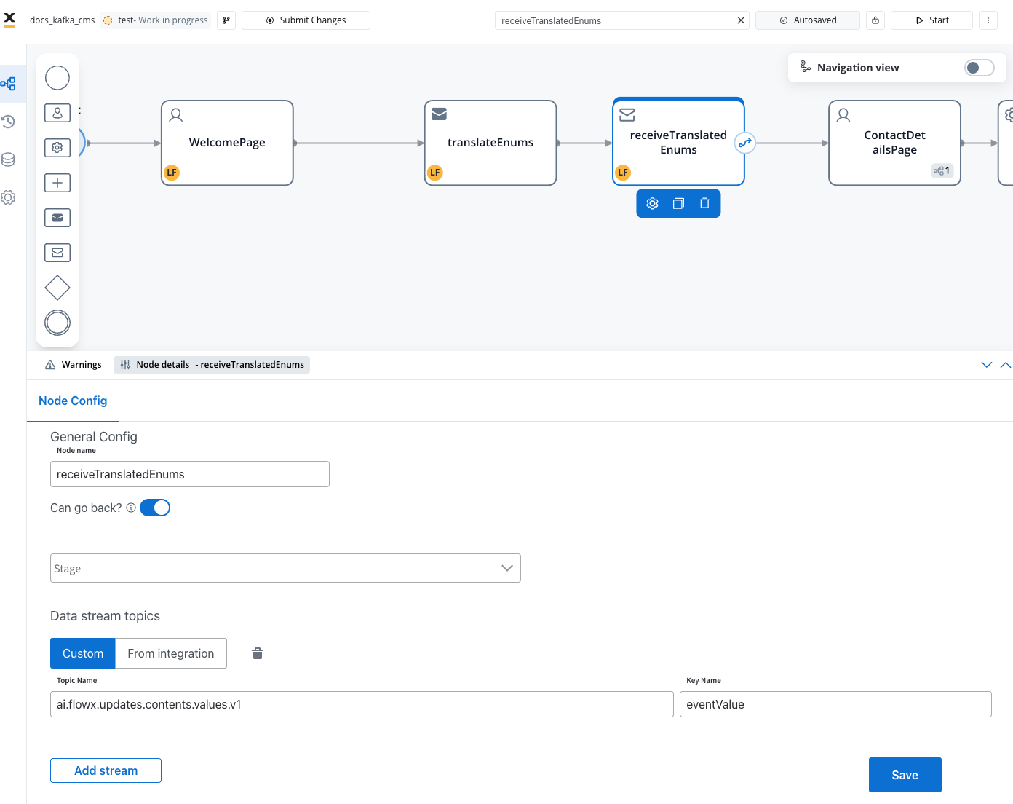This screenshot has height=804, width=1013.
Task: Click the Save button
Action: coord(905,775)
